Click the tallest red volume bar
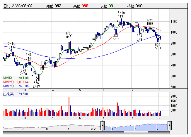 (69, 106)
